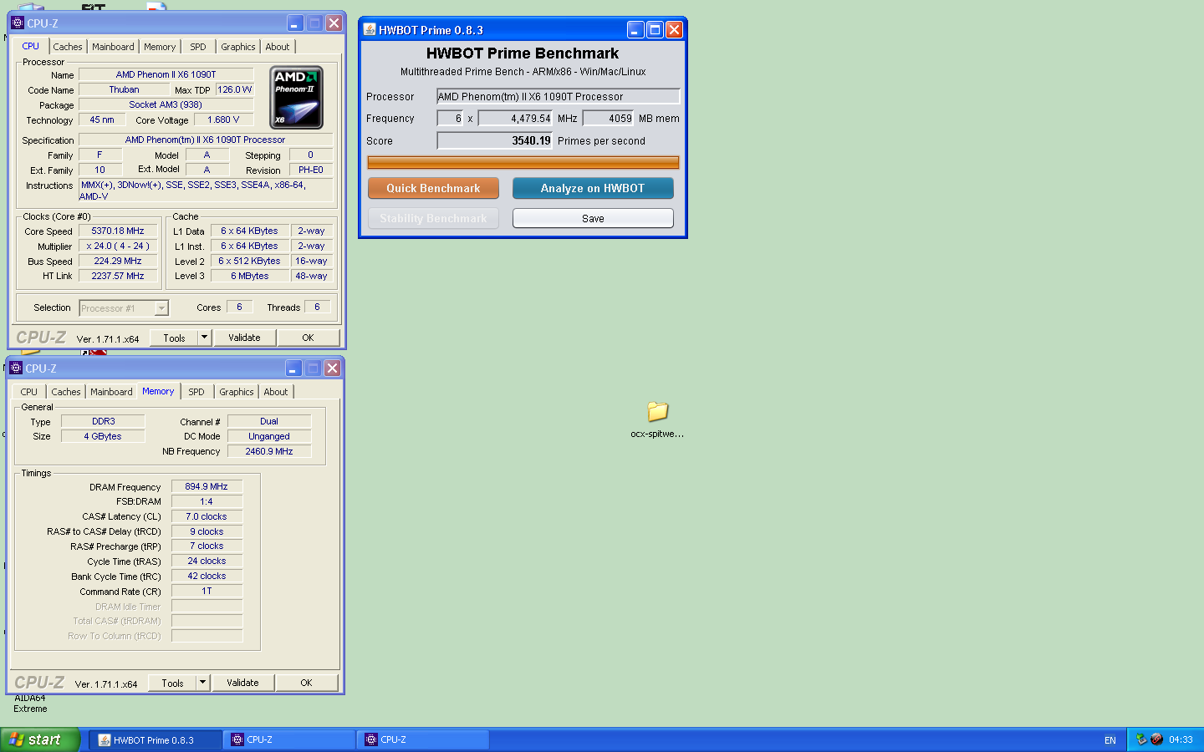Click the Save button in HWBOT Prime
Image resolution: width=1204 pixels, height=752 pixels.
pyautogui.click(x=593, y=218)
